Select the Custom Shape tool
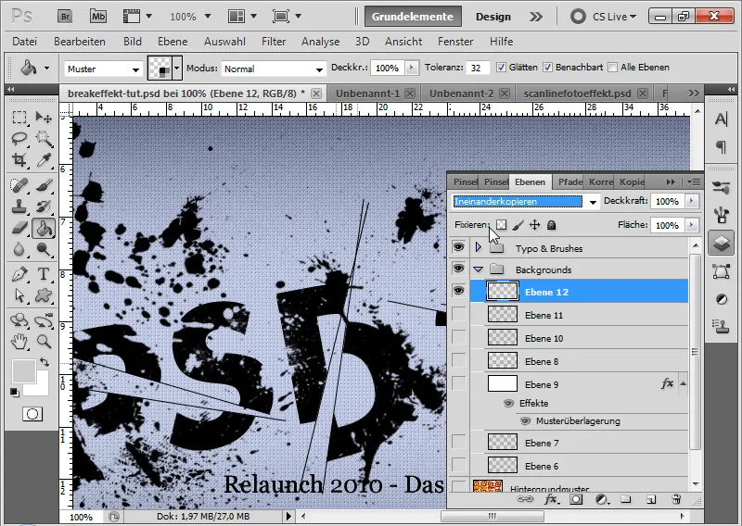Screen dimensions: 742x526 click(44, 295)
